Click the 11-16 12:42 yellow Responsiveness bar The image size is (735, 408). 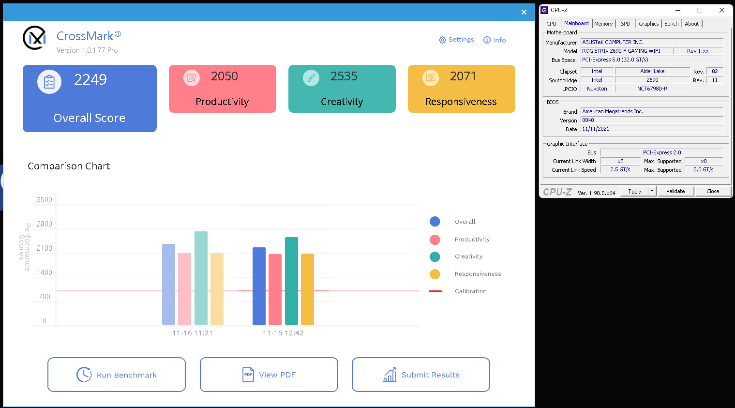(x=307, y=289)
